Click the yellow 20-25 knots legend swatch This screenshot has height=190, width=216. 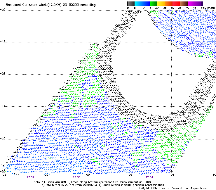[x=161, y=4]
